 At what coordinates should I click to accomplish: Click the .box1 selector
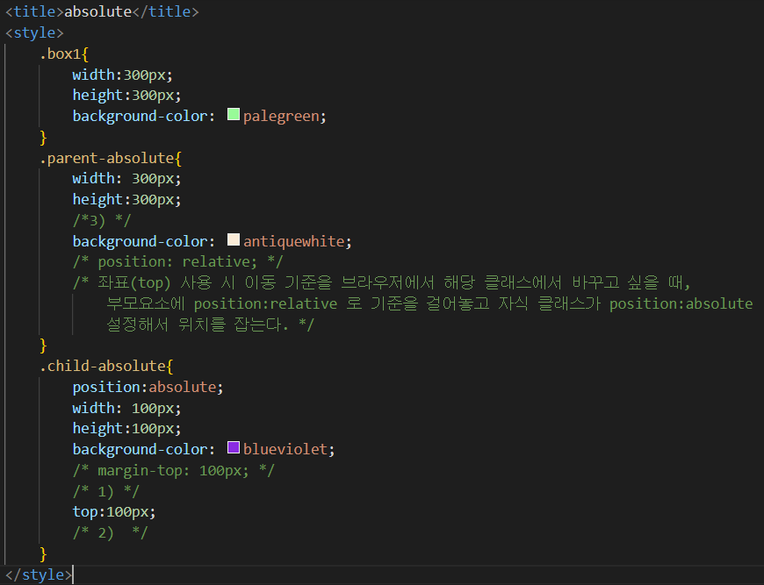coord(60,54)
